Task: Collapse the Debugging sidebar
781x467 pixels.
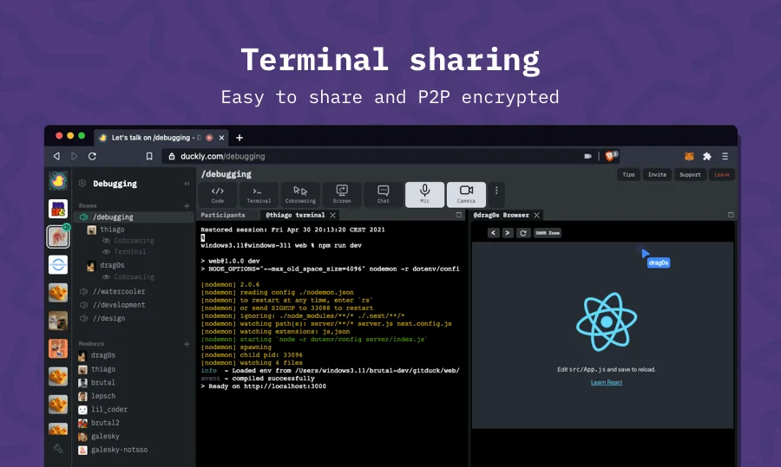Action: [187, 184]
